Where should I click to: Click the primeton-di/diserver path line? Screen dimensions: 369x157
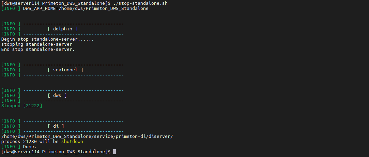(87, 136)
